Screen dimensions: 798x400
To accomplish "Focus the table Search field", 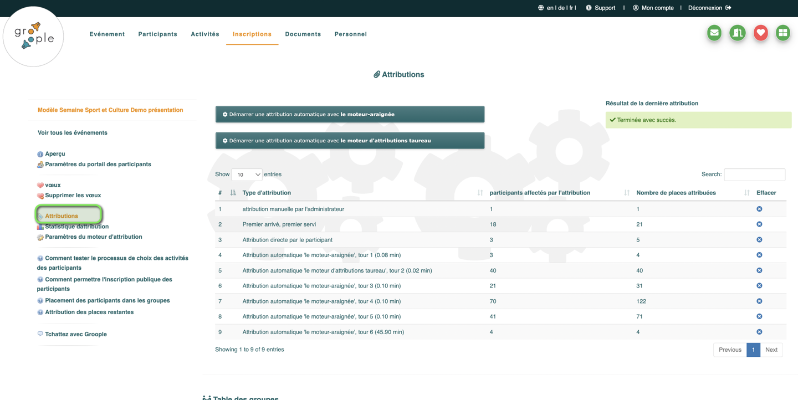I will coord(754,175).
